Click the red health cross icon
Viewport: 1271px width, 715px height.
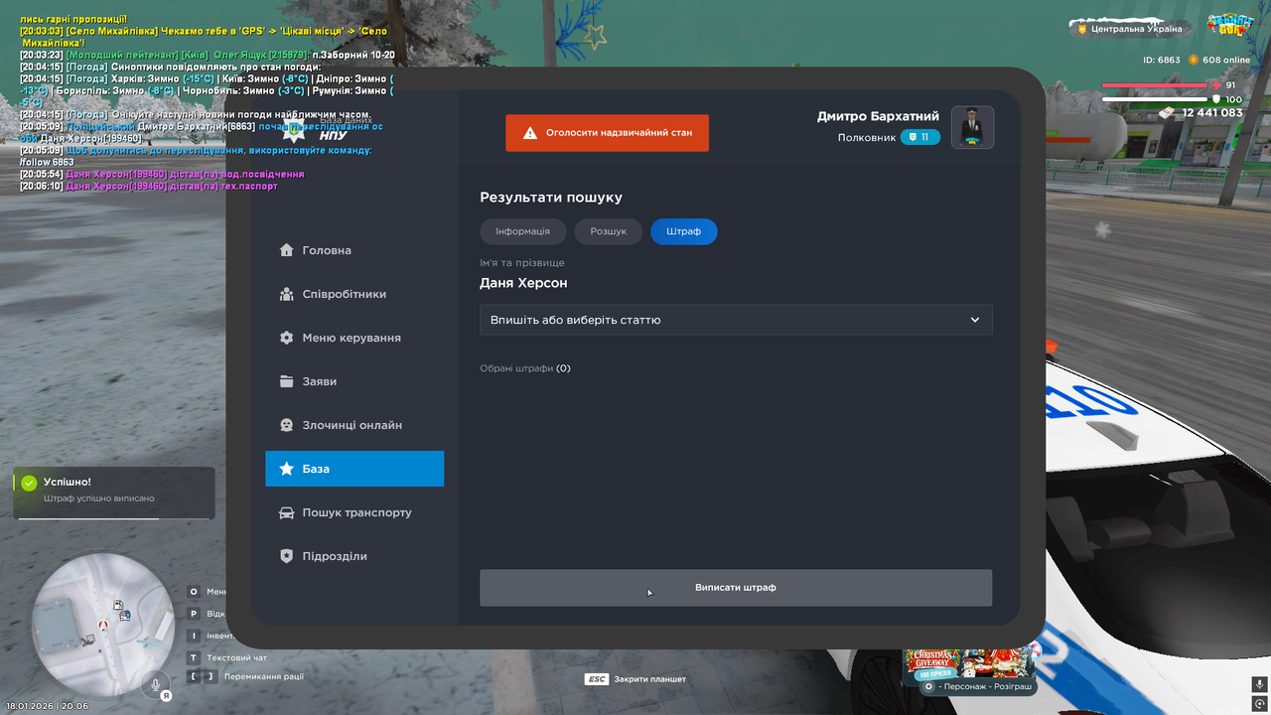tap(1215, 85)
